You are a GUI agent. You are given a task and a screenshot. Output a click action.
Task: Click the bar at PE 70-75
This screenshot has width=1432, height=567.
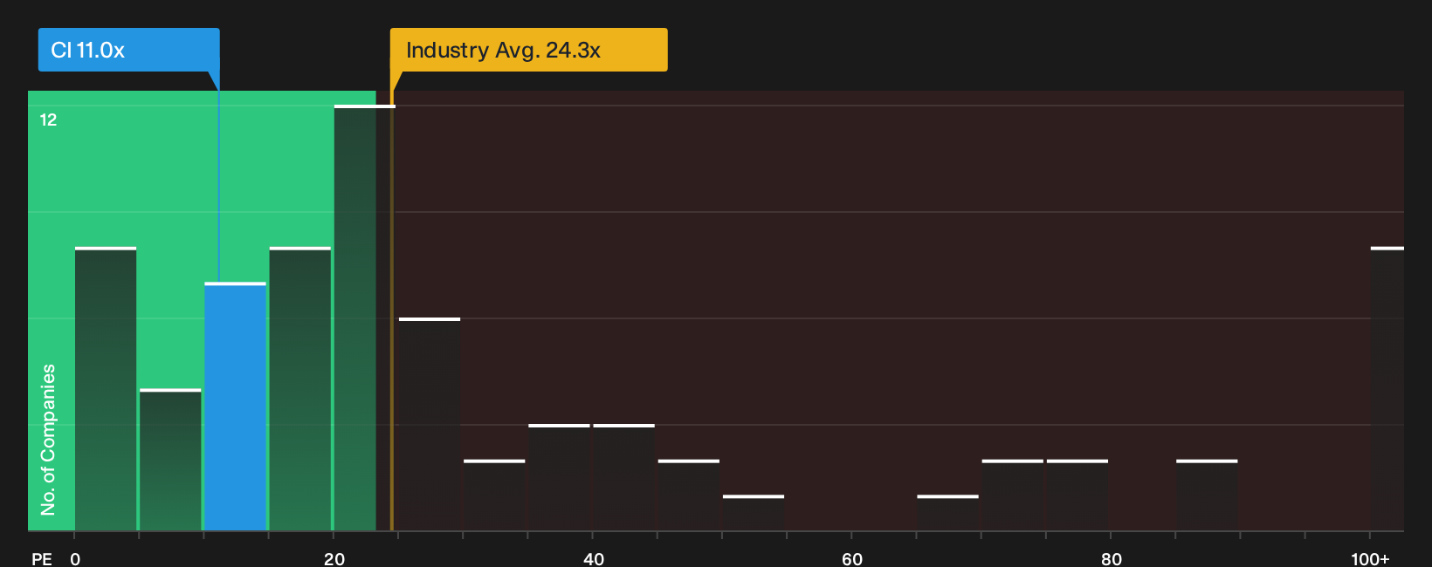[1013, 495]
